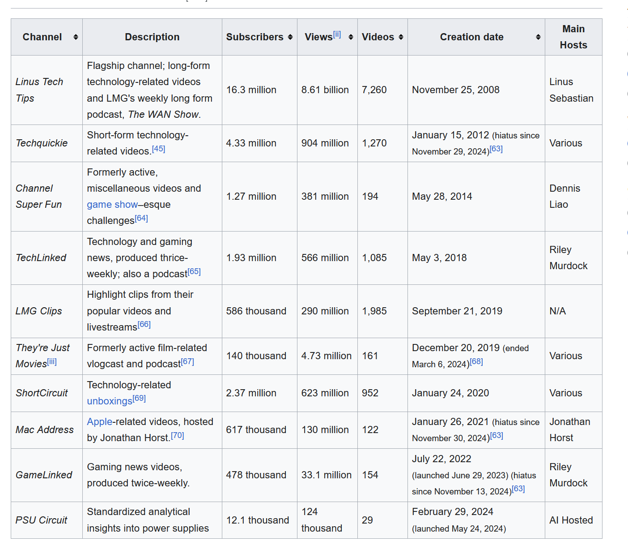Click the January 24, 2020 date
628x554 pixels.
click(450, 393)
